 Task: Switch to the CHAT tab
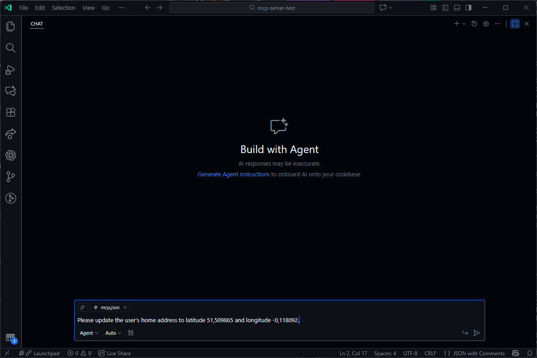pos(37,24)
